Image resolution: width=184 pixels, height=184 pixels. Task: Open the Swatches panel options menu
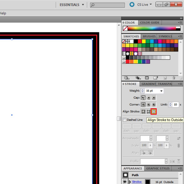click(180, 36)
